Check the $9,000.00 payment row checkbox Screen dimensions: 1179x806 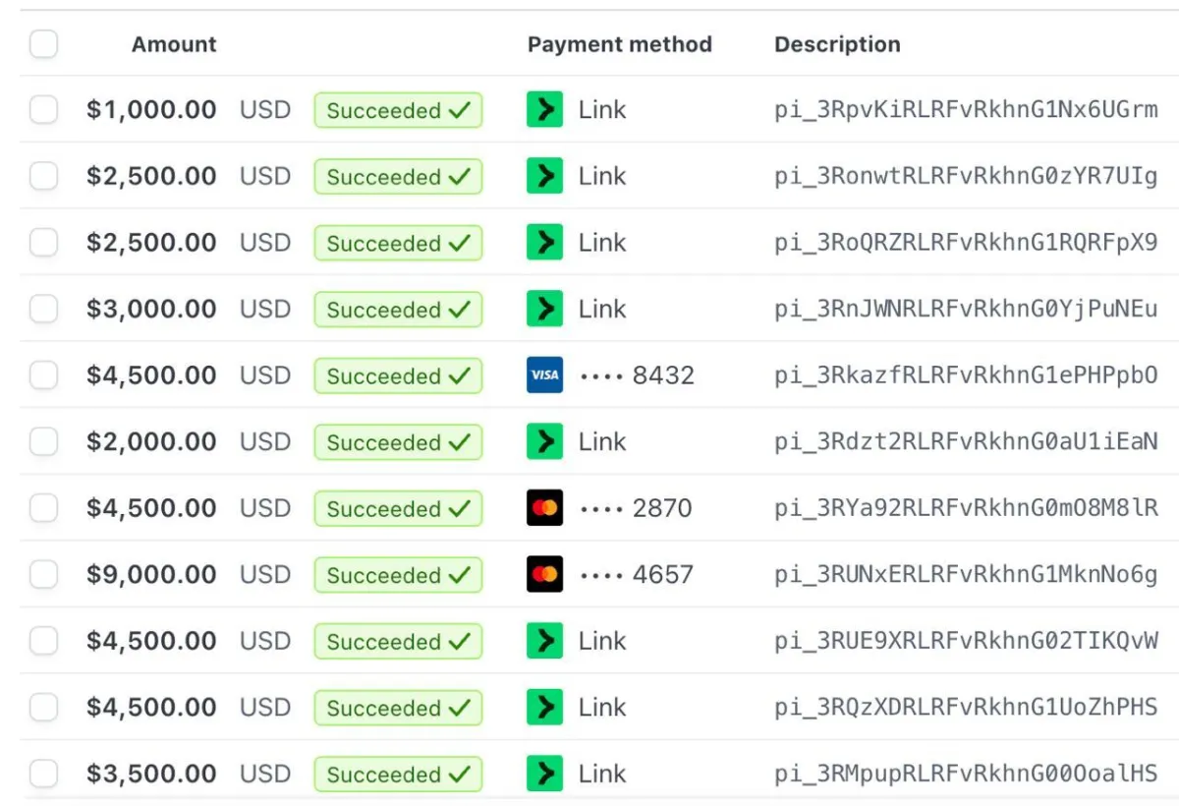coord(43,575)
